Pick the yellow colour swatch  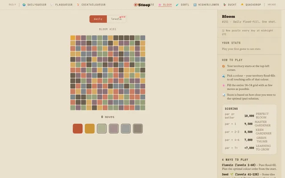coord(90,129)
